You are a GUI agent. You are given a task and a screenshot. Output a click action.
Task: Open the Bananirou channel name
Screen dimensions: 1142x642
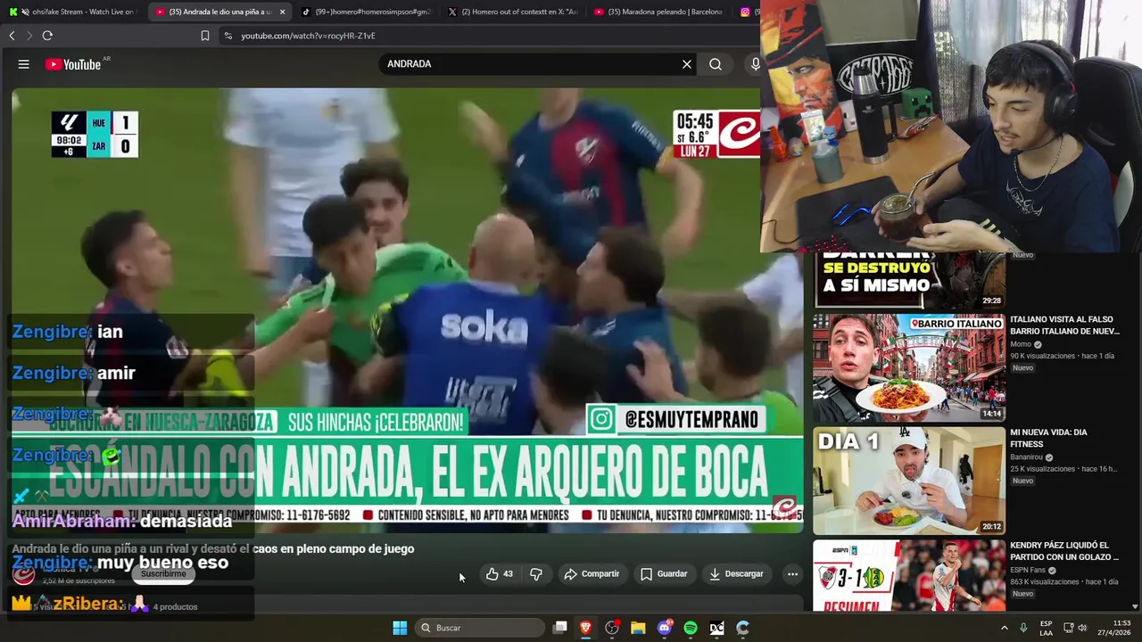point(1027,457)
